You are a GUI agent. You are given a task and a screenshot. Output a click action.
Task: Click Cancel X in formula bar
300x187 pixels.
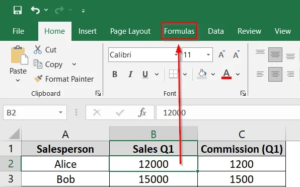(97, 112)
